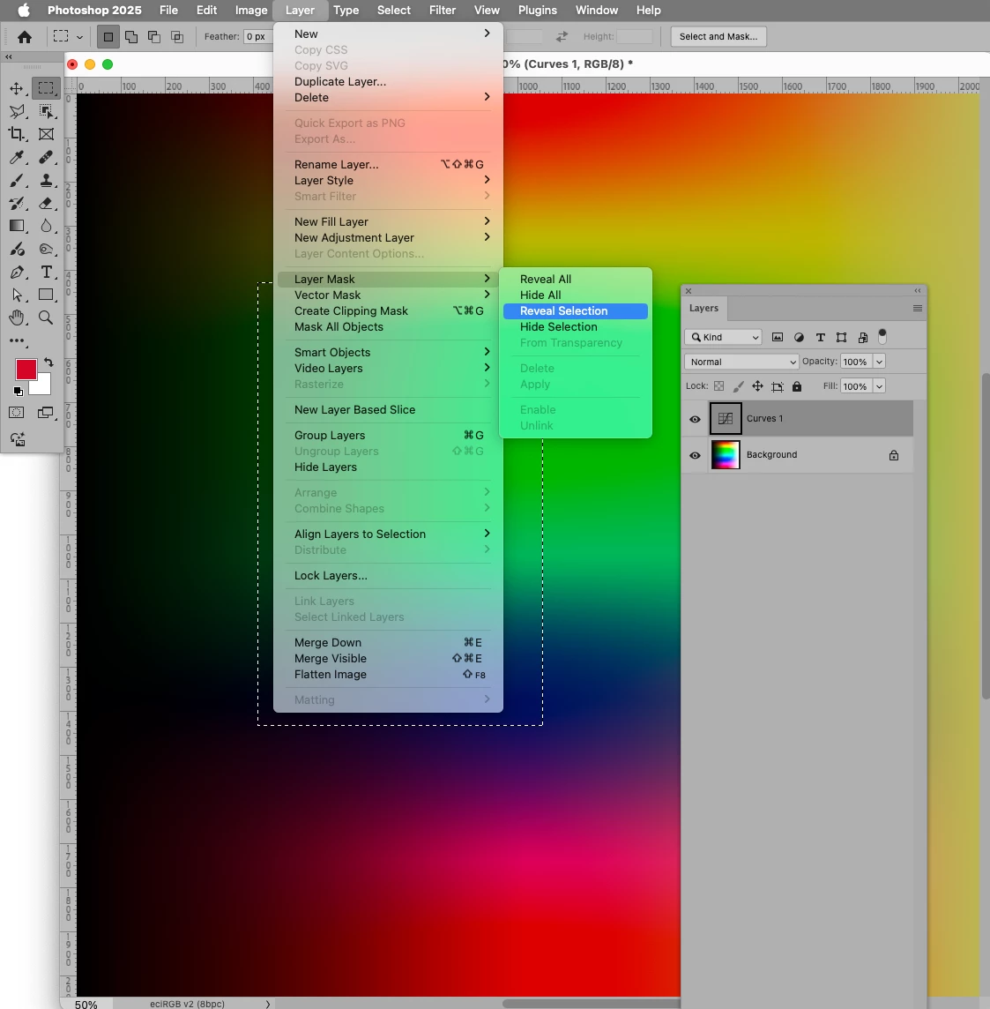Go to the Home screen
Viewport: 990px width, 1009px height.
point(25,37)
